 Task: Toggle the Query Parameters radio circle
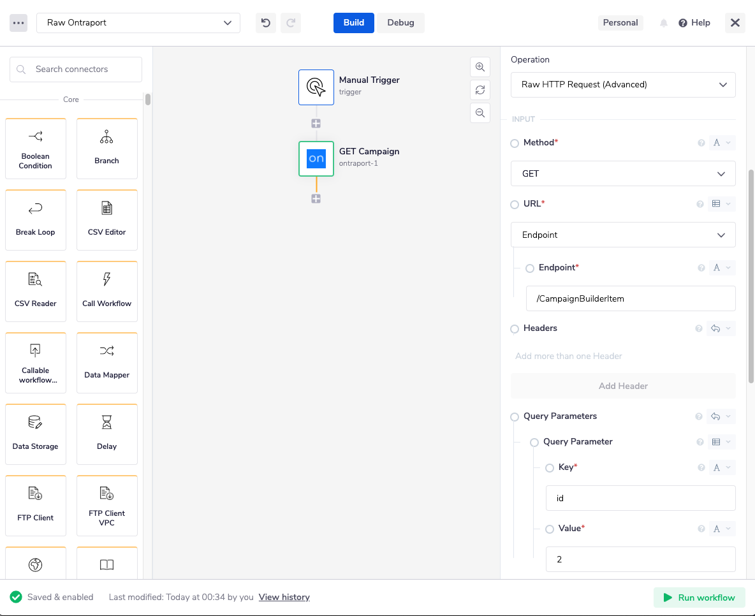[x=515, y=417]
